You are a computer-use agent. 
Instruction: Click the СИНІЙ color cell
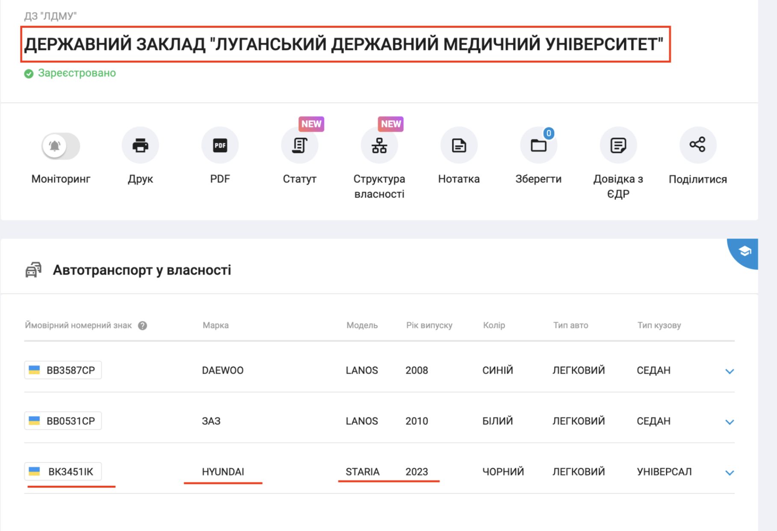click(498, 370)
